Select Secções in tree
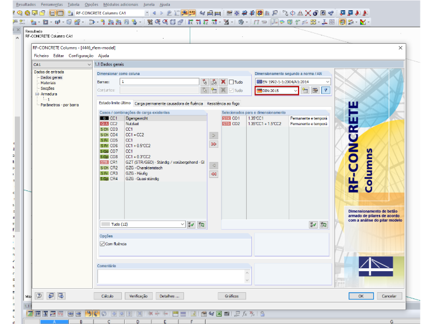Viewport: 433px width, 324px height. [x=47, y=89]
